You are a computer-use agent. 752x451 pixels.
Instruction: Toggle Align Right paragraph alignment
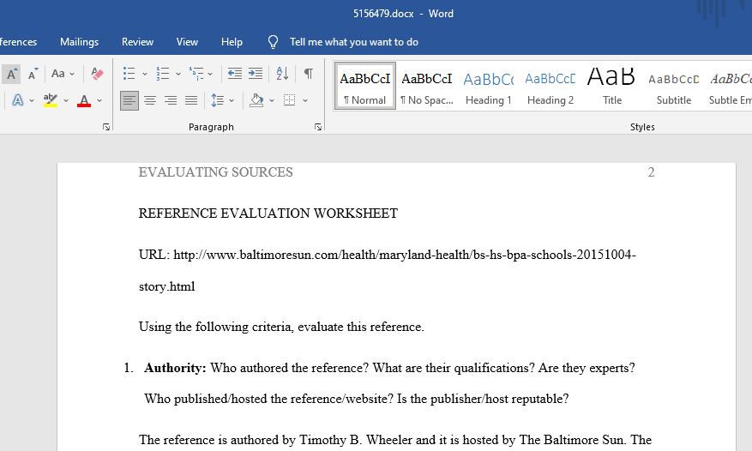pos(171,100)
